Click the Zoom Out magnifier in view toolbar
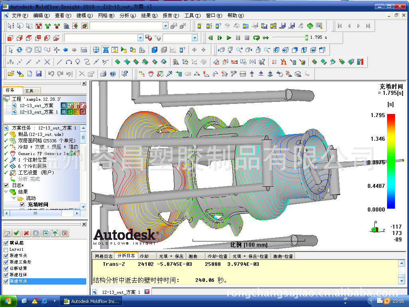Image resolution: width=409 pixels, height=307 pixels. (267, 50)
